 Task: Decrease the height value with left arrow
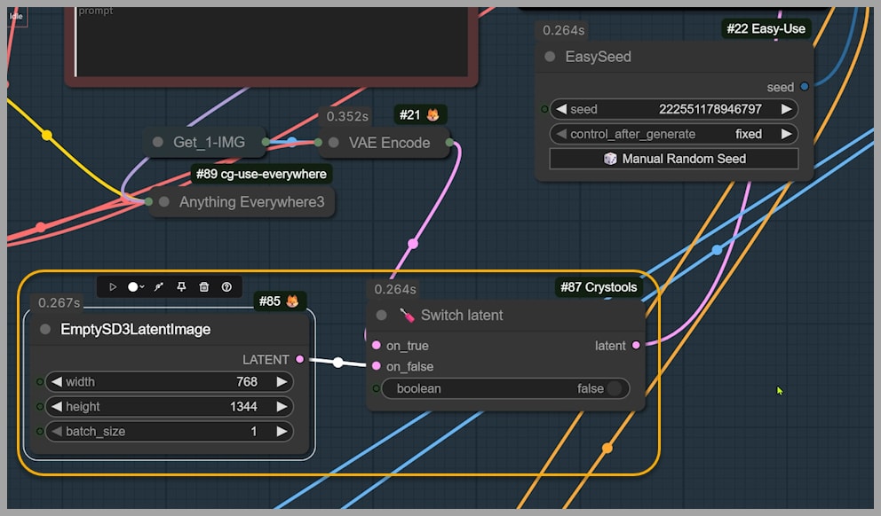pyautogui.click(x=56, y=407)
